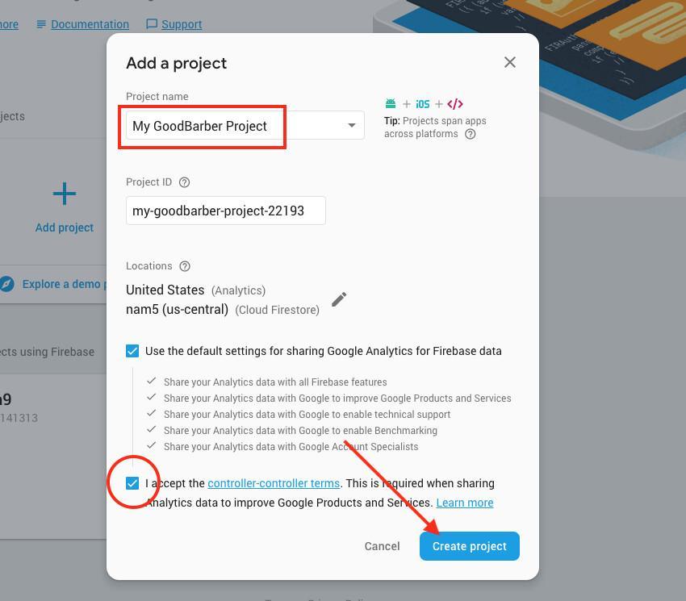Click the Explore a demo compass icon
Image resolution: width=686 pixels, height=601 pixels.
[x=6, y=284]
